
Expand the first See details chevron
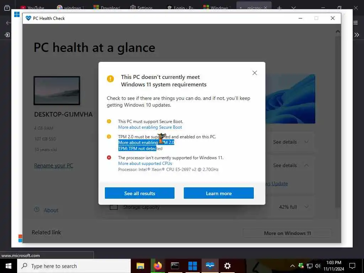306,142
